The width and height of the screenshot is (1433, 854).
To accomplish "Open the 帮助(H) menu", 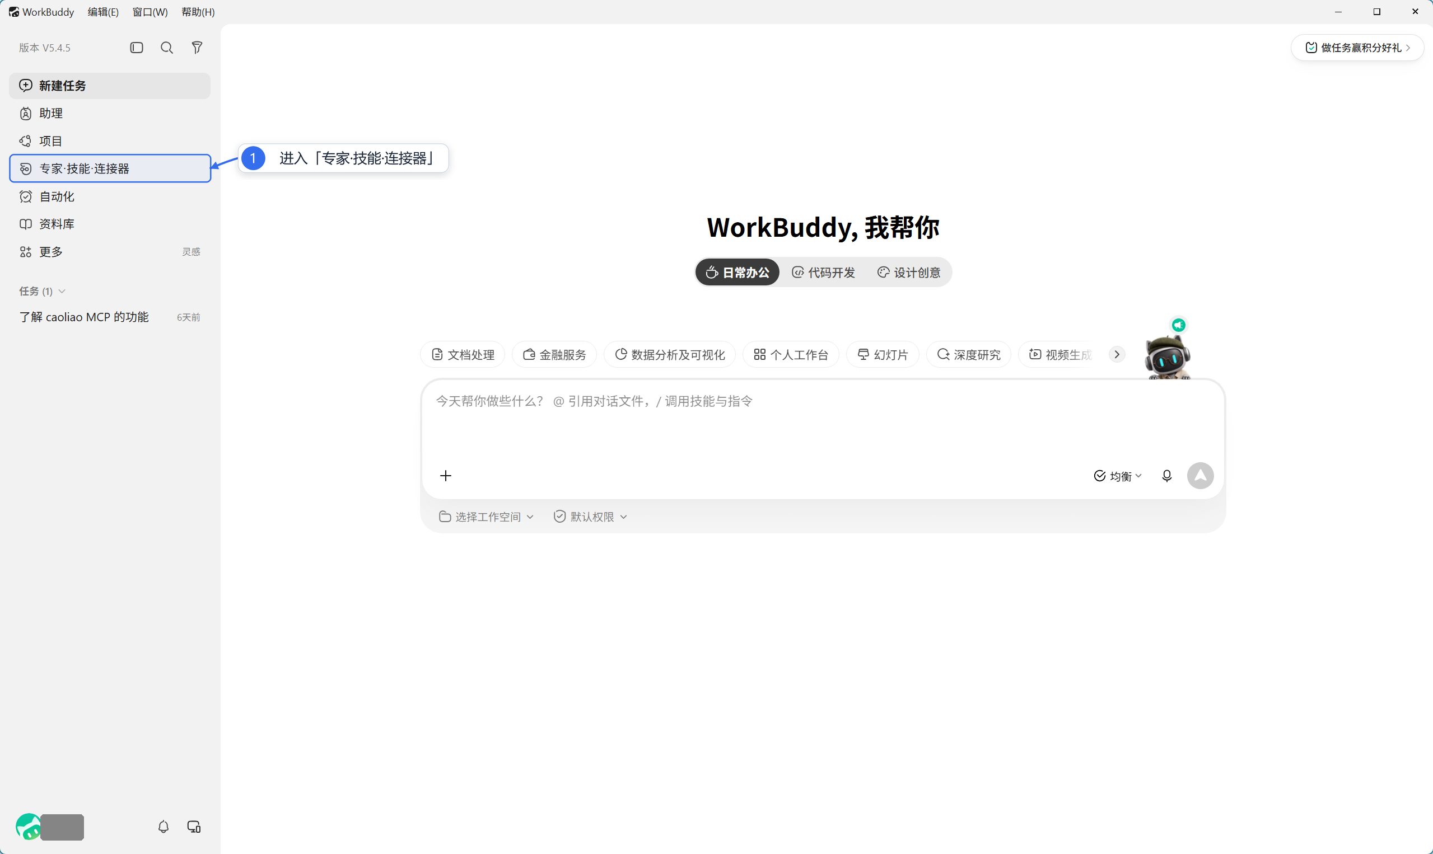I will click(198, 12).
